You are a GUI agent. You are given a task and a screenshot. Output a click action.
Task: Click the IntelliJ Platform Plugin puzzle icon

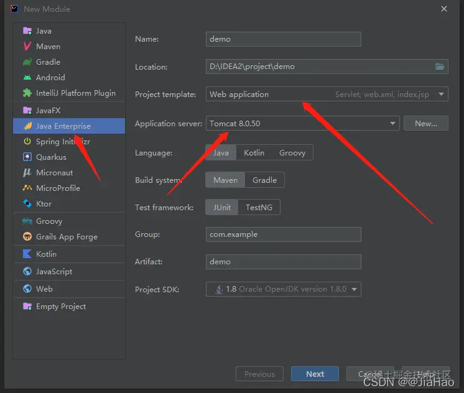(27, 93)
